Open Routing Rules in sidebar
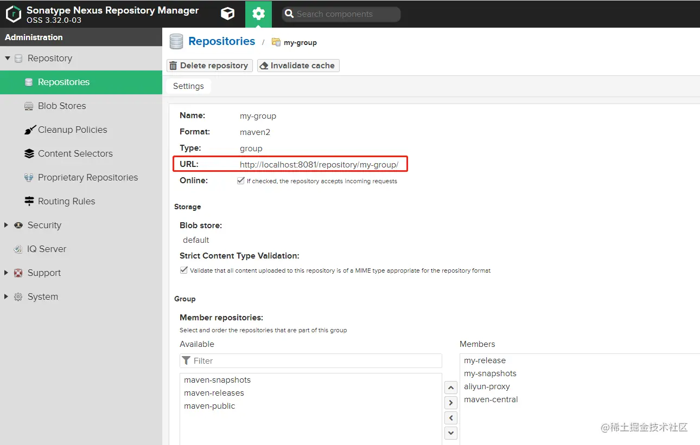700x445 pixels. tap(81, 202)
